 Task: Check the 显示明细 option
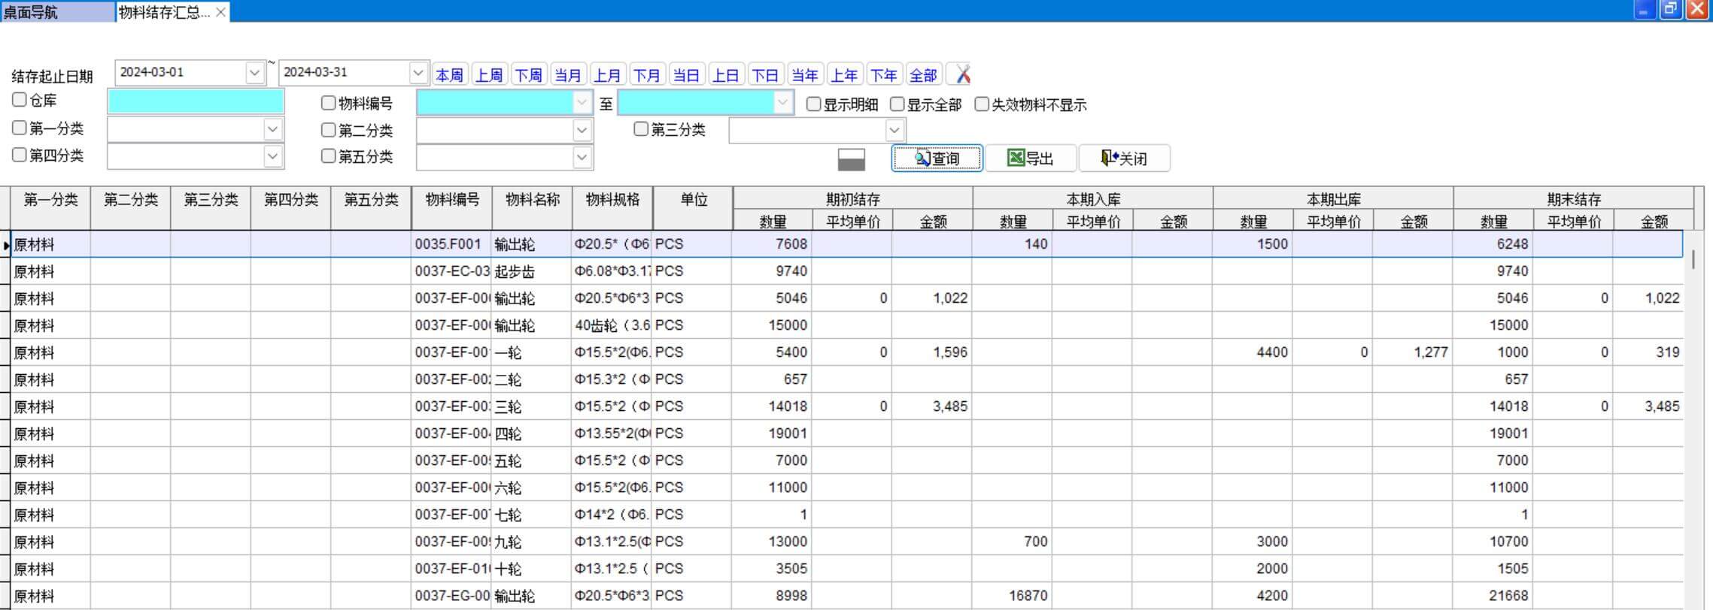click(x=813, y=104)
